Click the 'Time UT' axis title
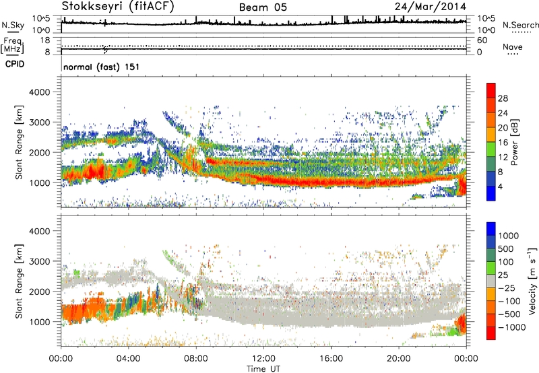 click(x=263, y=369)
